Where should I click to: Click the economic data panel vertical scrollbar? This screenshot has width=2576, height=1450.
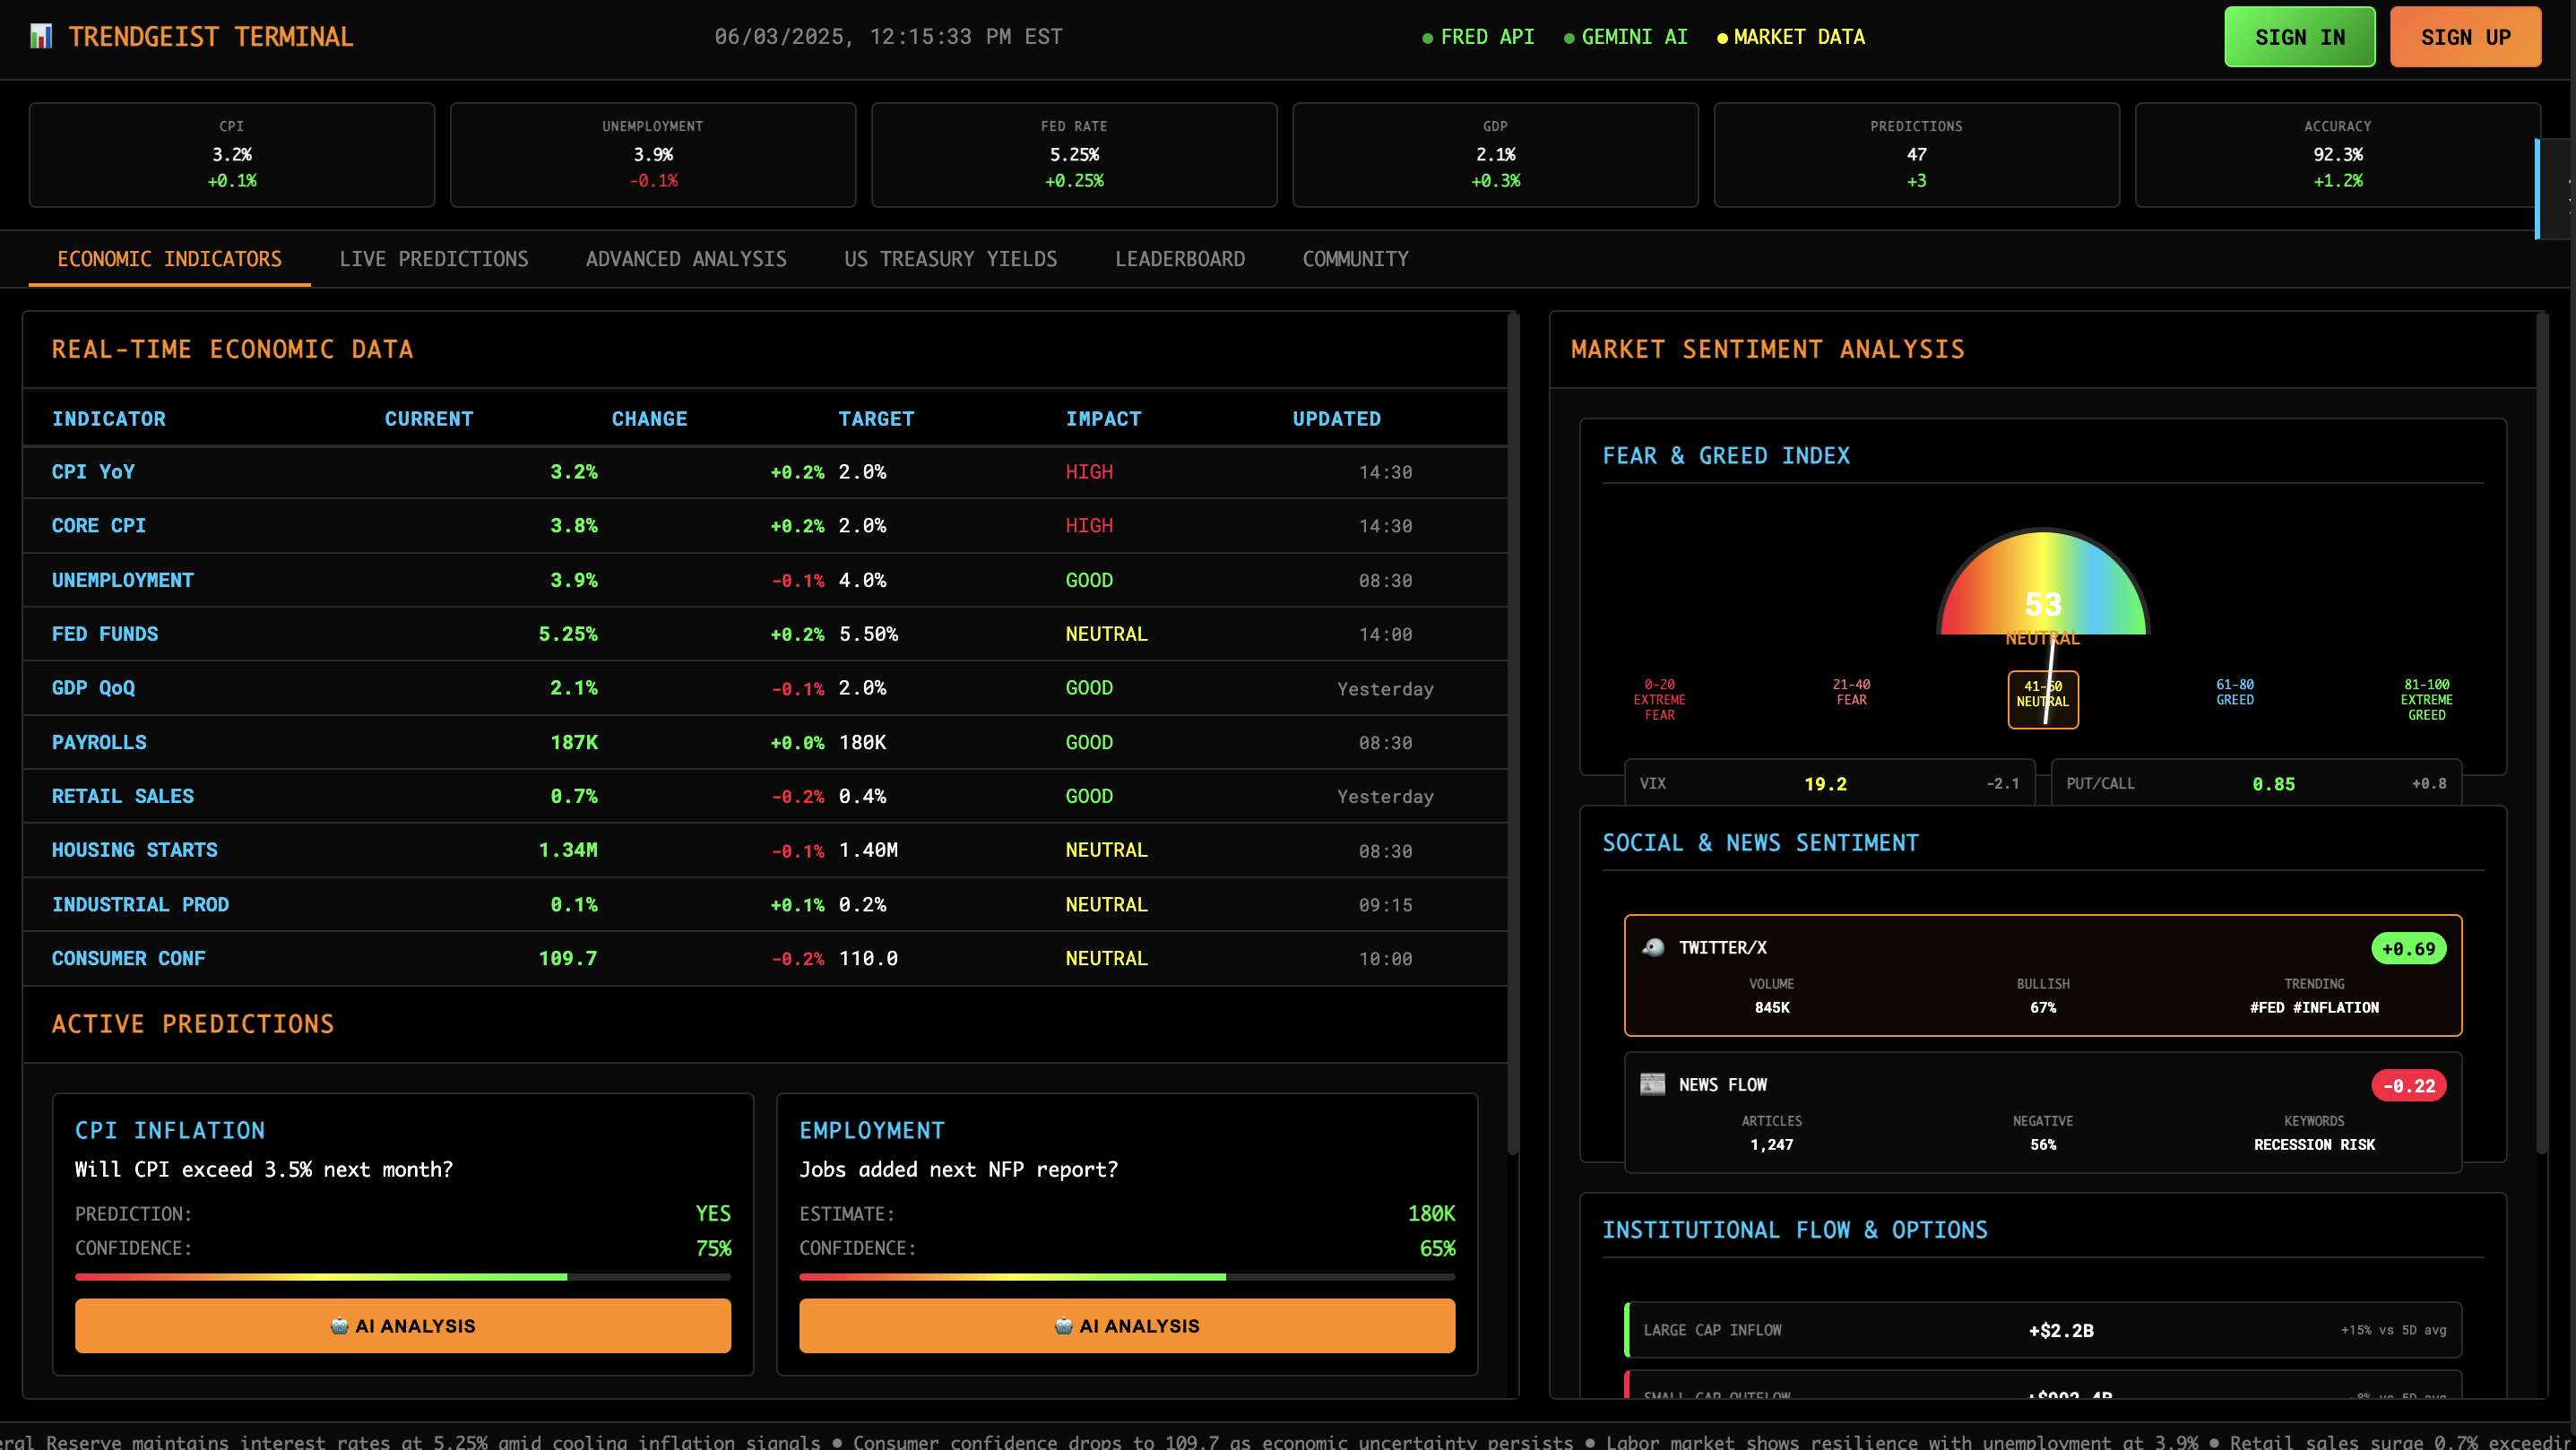pyautogui.click(x=1513, y=735)
